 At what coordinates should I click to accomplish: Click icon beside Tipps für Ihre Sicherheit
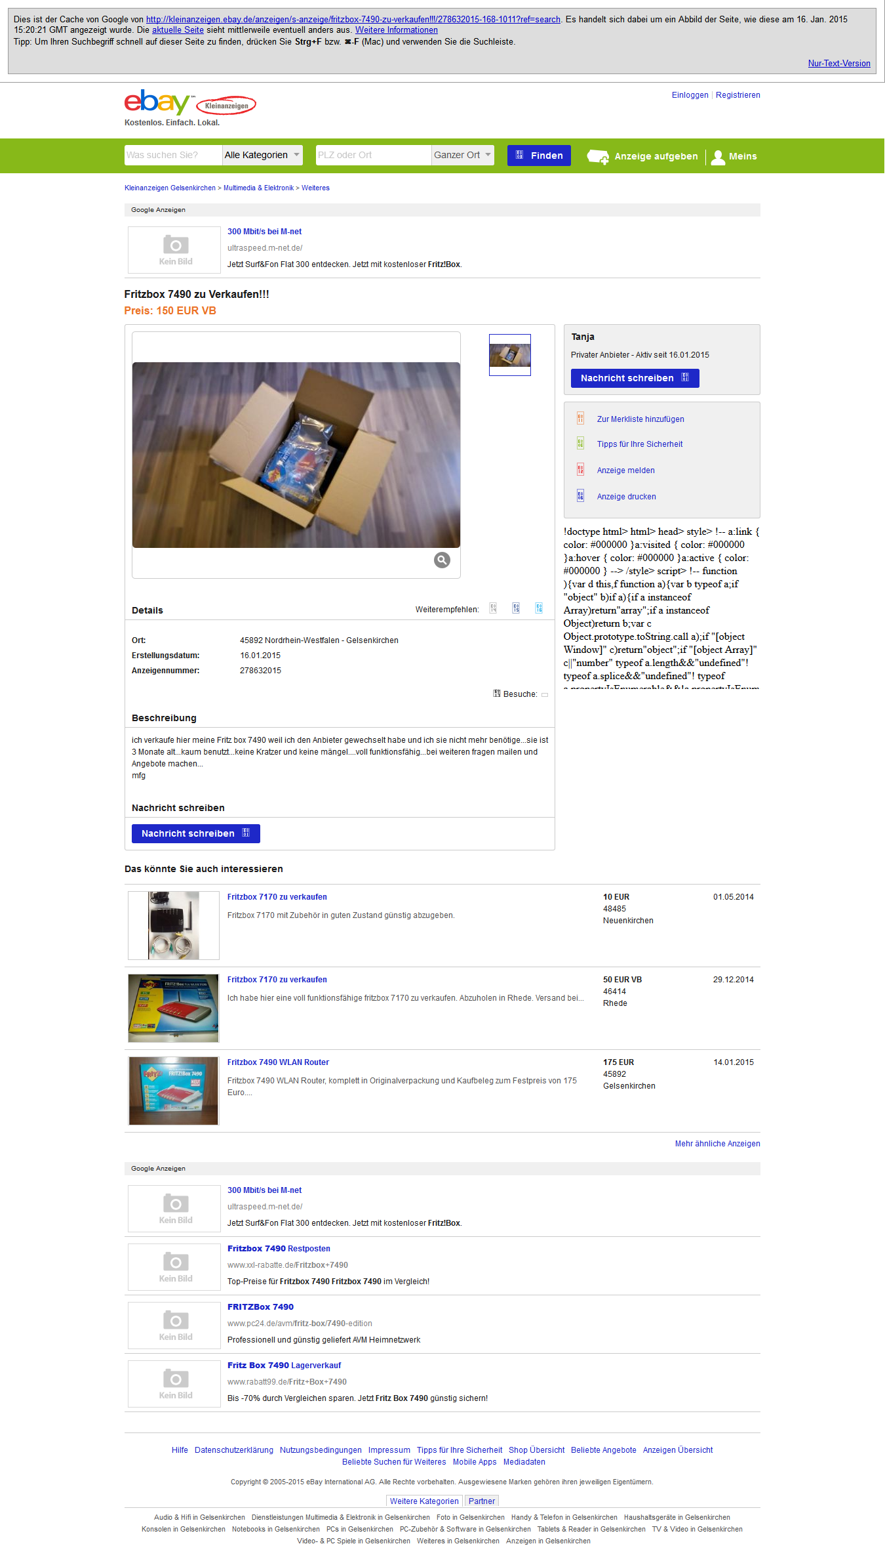(580, 444)
